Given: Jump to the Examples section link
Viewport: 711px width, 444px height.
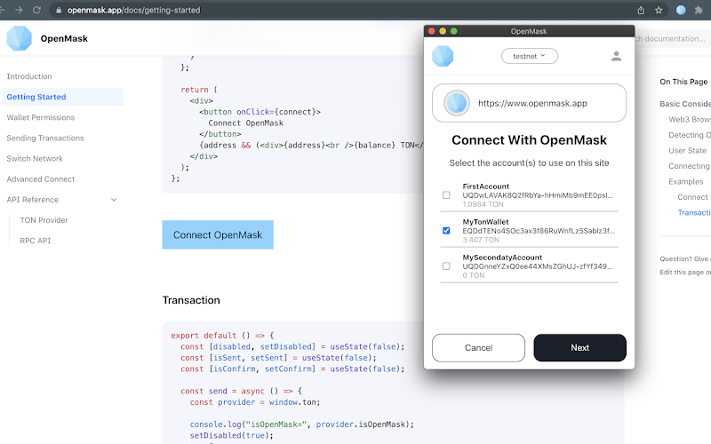Looking at the screenshot, I should point(685,182).
